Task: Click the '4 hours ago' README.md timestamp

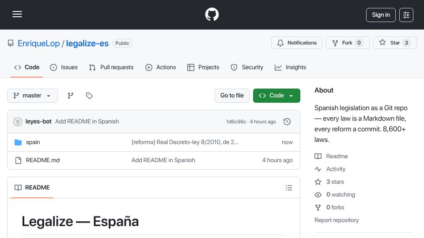Action: pyautogui.click(x=277, y=160)
